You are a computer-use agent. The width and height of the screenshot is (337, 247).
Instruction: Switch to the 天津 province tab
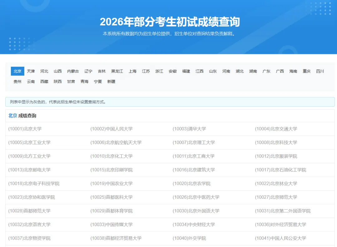(x=31, y=71)
